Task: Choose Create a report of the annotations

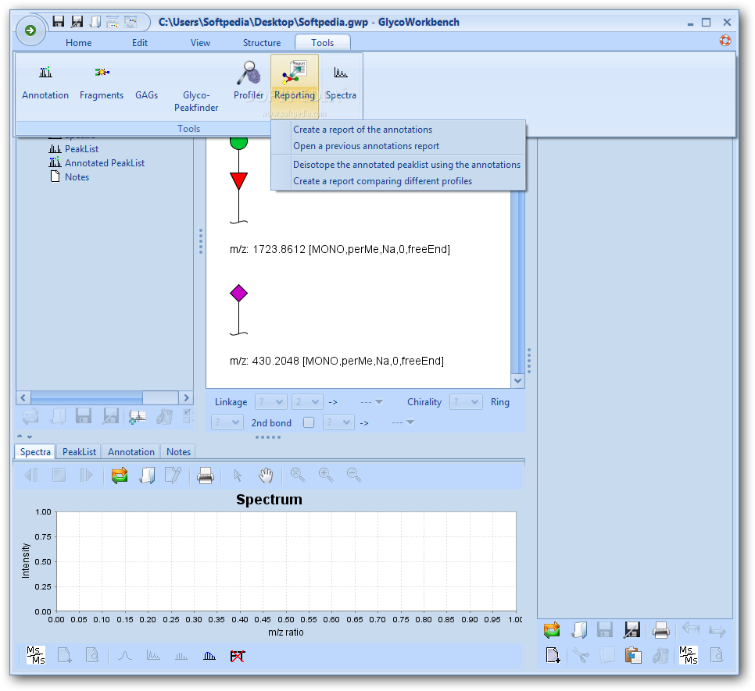Action: 363,130
